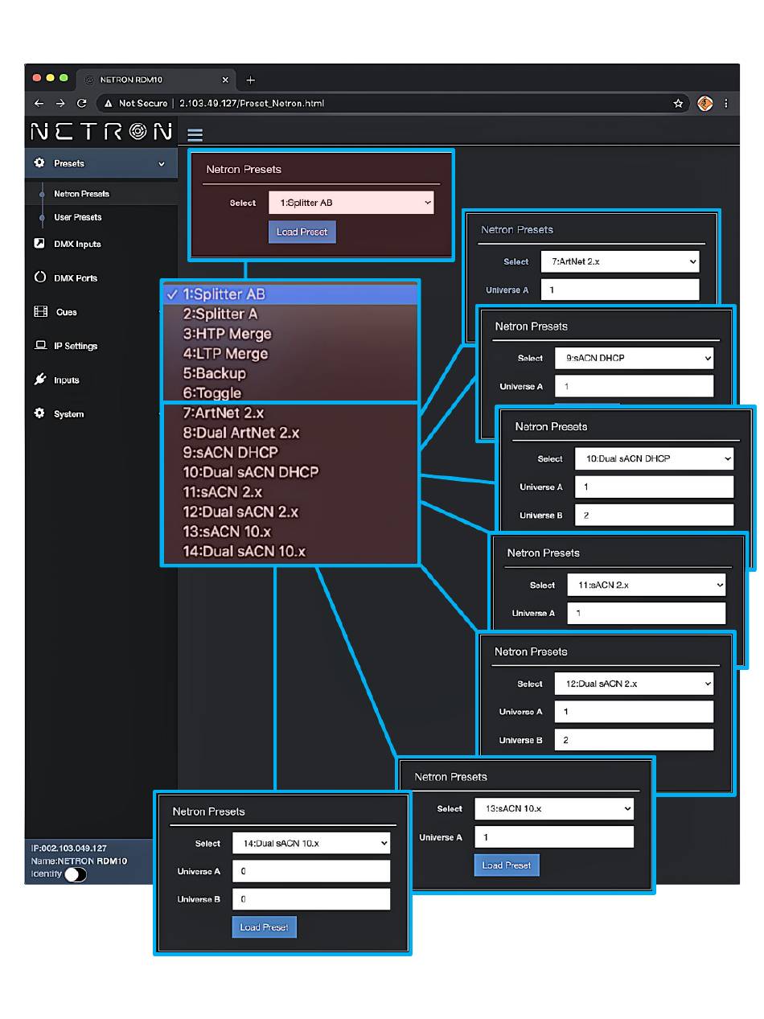Toggle the Identify switch
Screen dimensions: 764x1019
[x=76, y=874]
